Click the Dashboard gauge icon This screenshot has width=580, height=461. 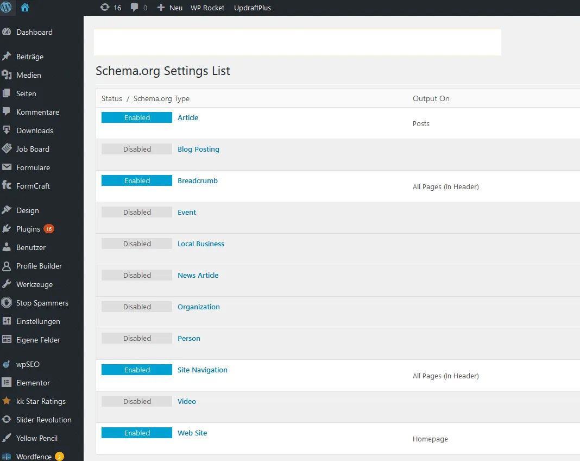(x=7, y=32)
